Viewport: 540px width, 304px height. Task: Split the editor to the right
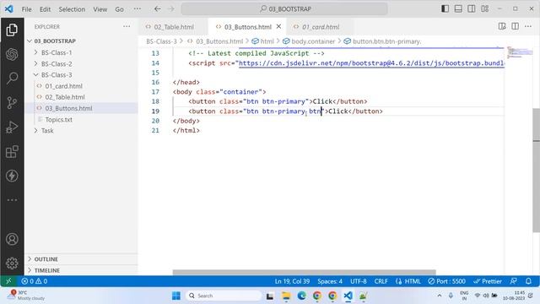pyautogui.click(x=516, y=26)
